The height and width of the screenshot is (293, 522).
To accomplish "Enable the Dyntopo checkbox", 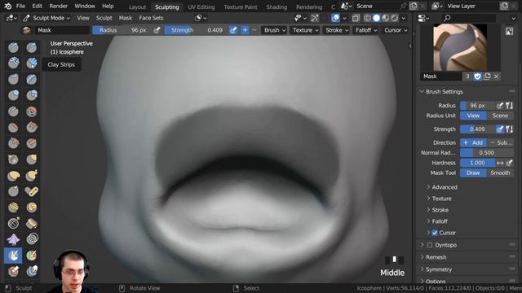I will click(430, 245).
